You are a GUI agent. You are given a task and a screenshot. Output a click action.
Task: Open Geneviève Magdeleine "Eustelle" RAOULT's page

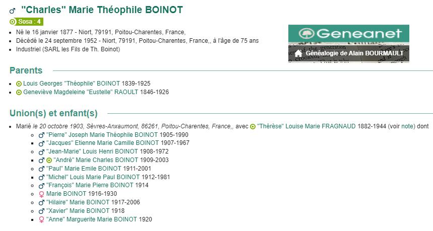81,92
